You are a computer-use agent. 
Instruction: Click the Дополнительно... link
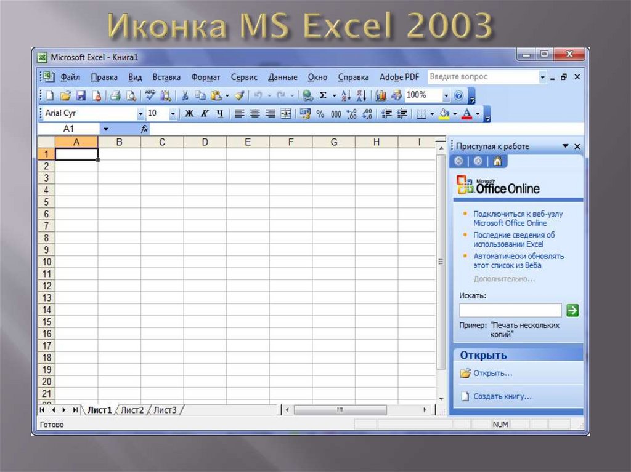pyautogui.click(x=504, y=279)
